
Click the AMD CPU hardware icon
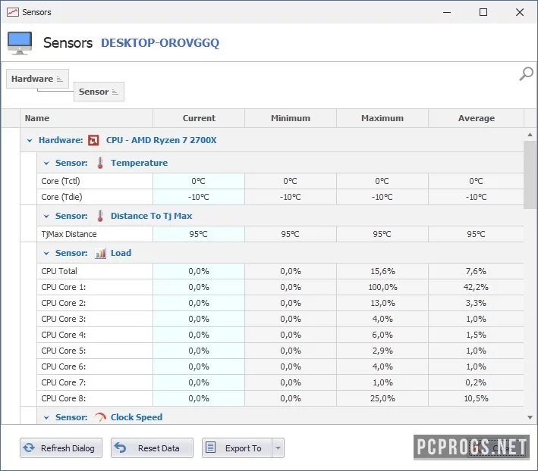93,140
